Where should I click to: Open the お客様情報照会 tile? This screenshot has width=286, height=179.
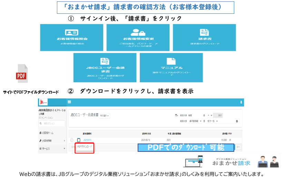72,38
